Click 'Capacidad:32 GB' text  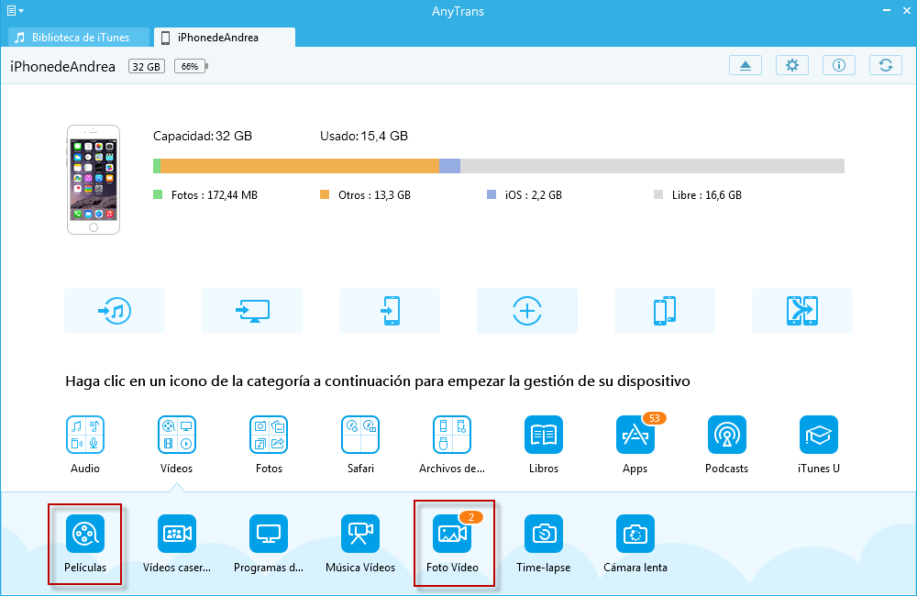[203, 136]
